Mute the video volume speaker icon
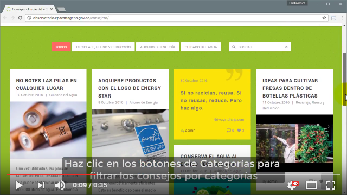 [60, 185]
